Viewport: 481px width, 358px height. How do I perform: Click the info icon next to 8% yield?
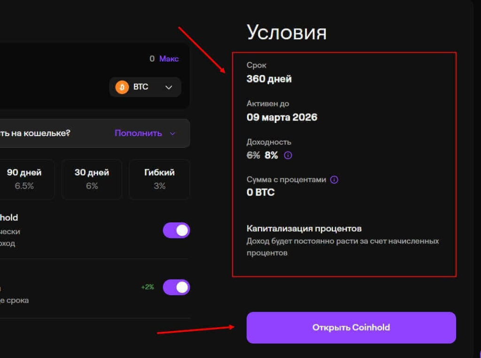pos(287,155)
